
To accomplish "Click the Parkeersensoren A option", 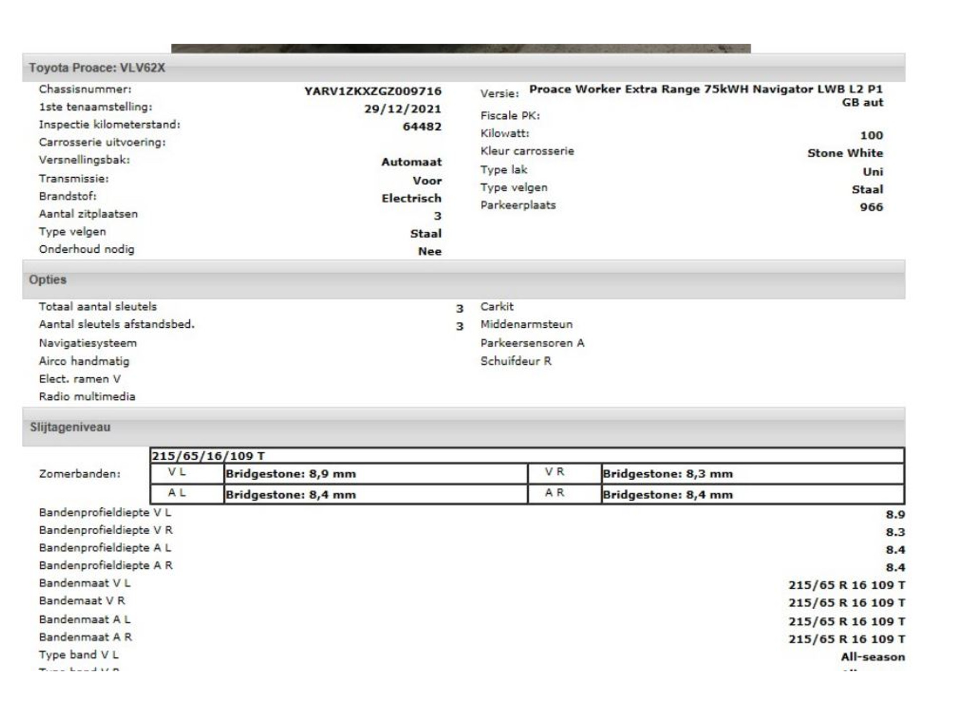I will 532,343.
